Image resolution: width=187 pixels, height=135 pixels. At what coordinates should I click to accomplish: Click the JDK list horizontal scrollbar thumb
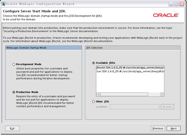pos(124,94)
